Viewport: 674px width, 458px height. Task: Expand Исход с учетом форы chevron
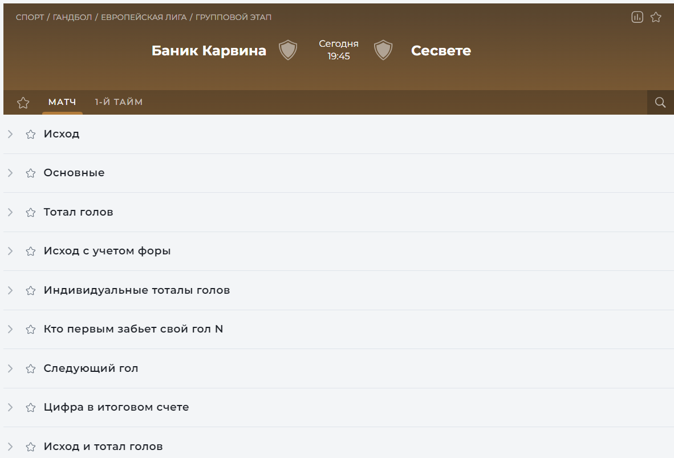tap(10, 251)
